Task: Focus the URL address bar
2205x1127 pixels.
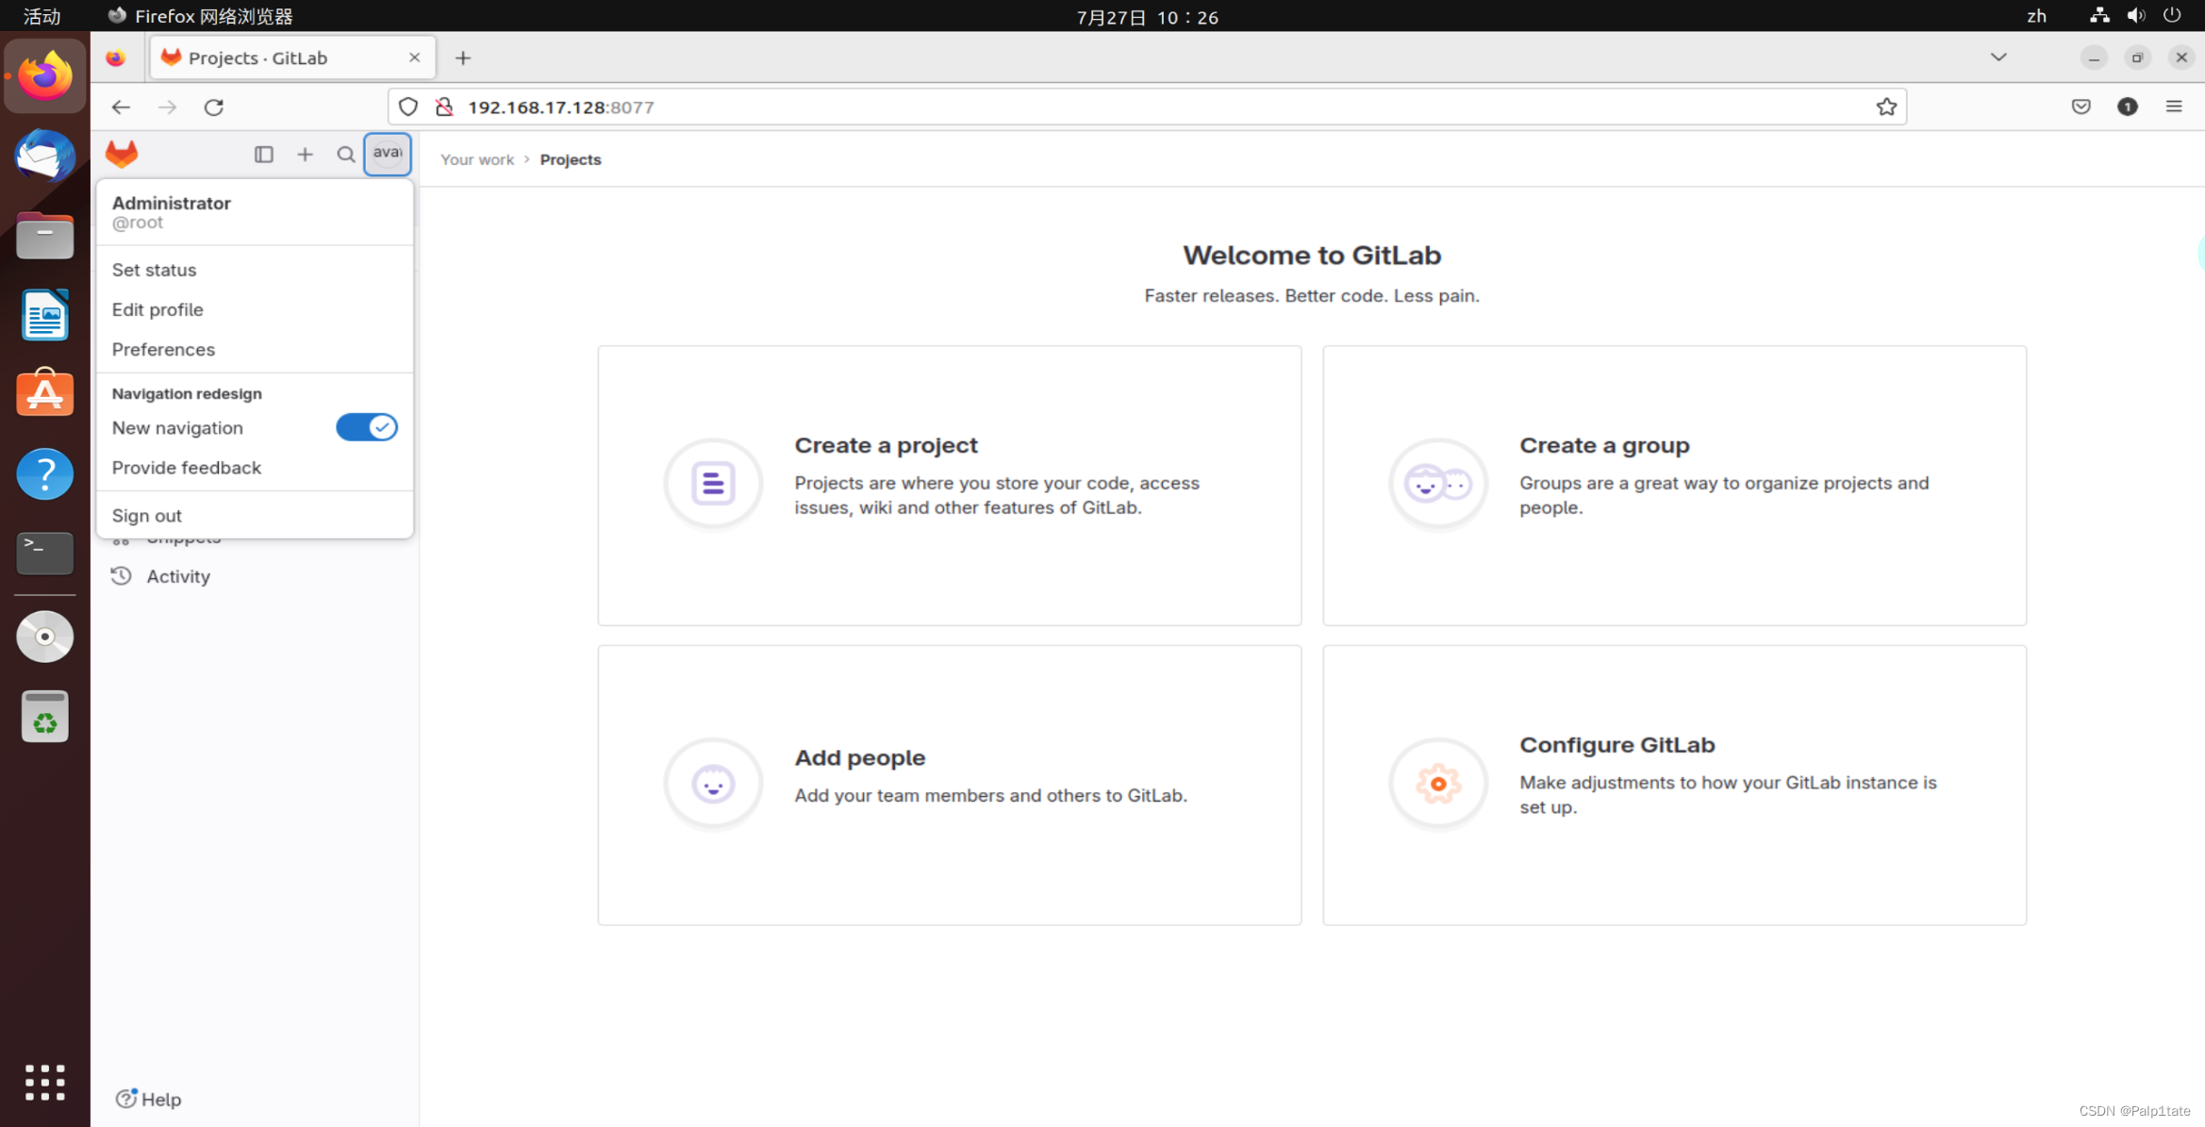Action: click(x=1146, y=107)
